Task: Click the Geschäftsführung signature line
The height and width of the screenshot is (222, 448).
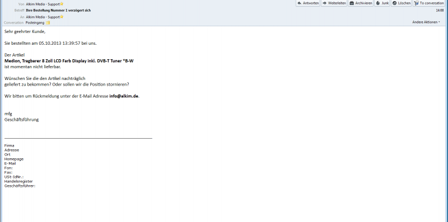Action: 21,120
